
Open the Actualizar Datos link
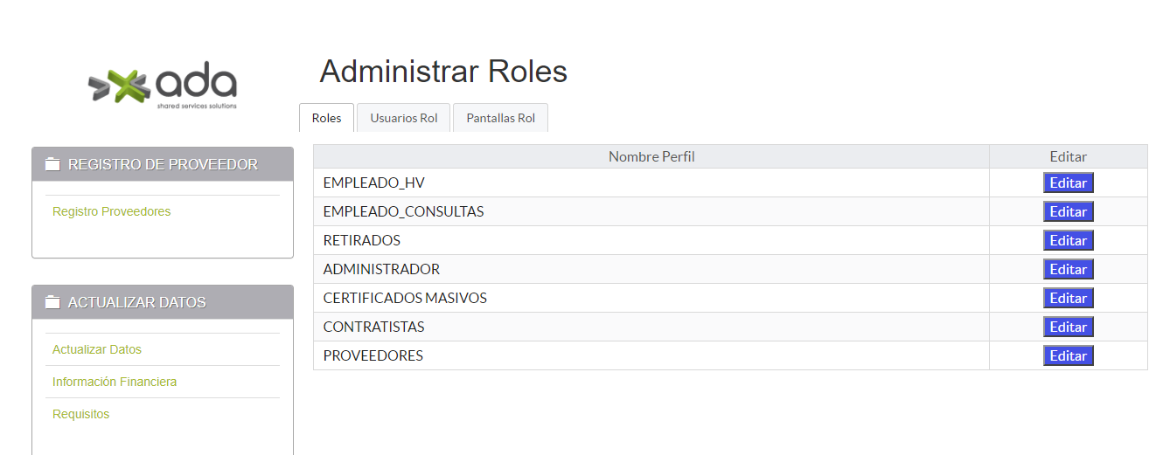(x=97, y=349)
